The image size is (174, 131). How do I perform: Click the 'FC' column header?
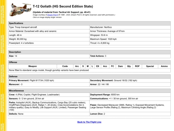(x=112, y=66)
